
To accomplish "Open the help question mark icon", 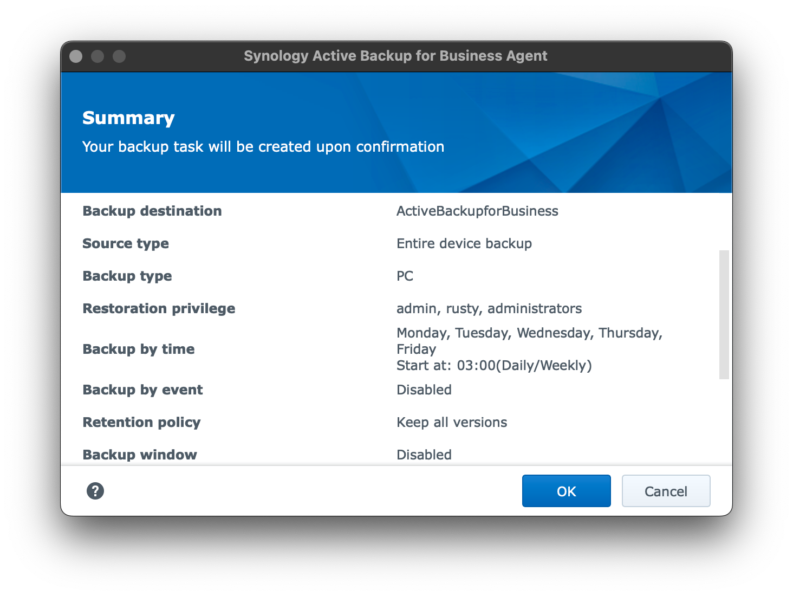I will 95,491.
